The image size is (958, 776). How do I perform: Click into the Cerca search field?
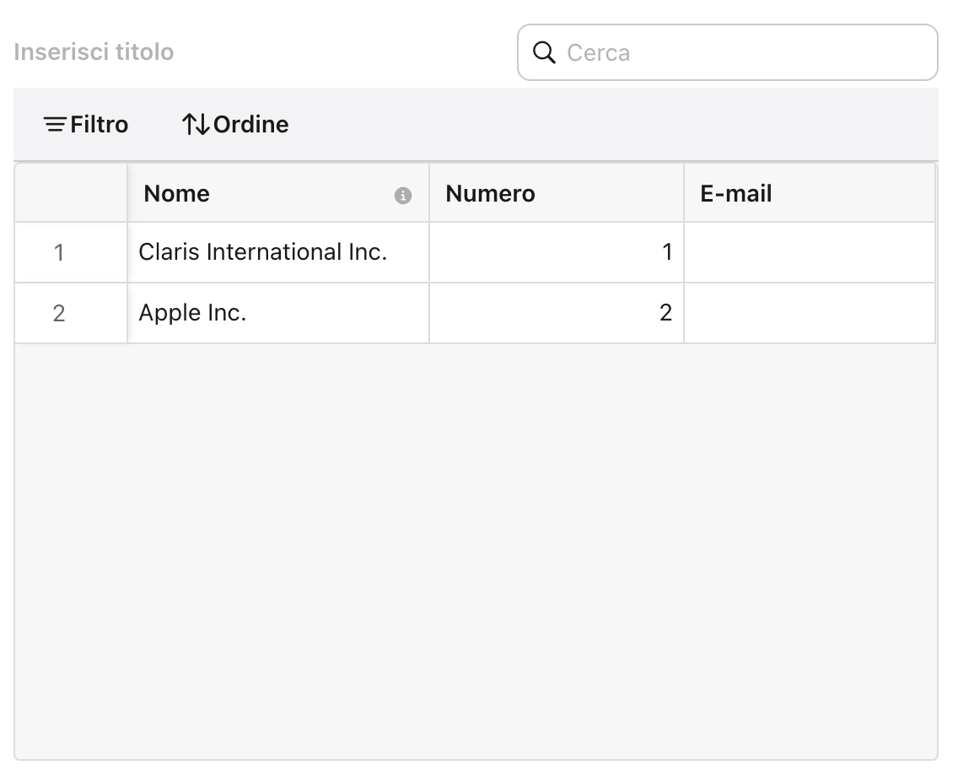pyautogui.click(x=742, y=53)
